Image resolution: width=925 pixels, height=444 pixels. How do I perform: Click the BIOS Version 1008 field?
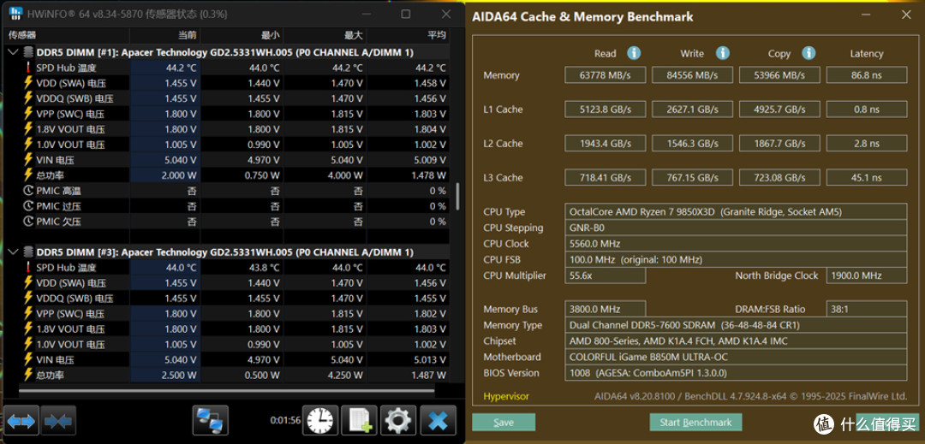point(736,372)
